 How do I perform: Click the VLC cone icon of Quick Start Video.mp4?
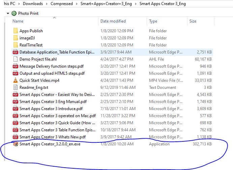tap(16, 80)
